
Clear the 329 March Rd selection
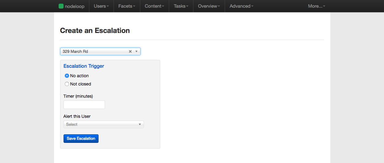[x=130, y=52]
